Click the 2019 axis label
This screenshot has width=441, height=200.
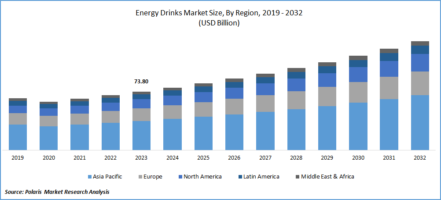click(18, 158)
